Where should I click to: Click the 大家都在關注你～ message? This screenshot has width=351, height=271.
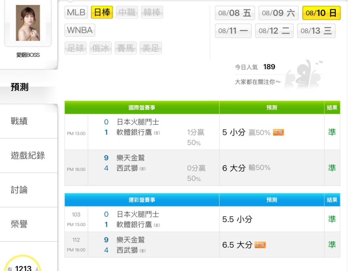(258, 82)
